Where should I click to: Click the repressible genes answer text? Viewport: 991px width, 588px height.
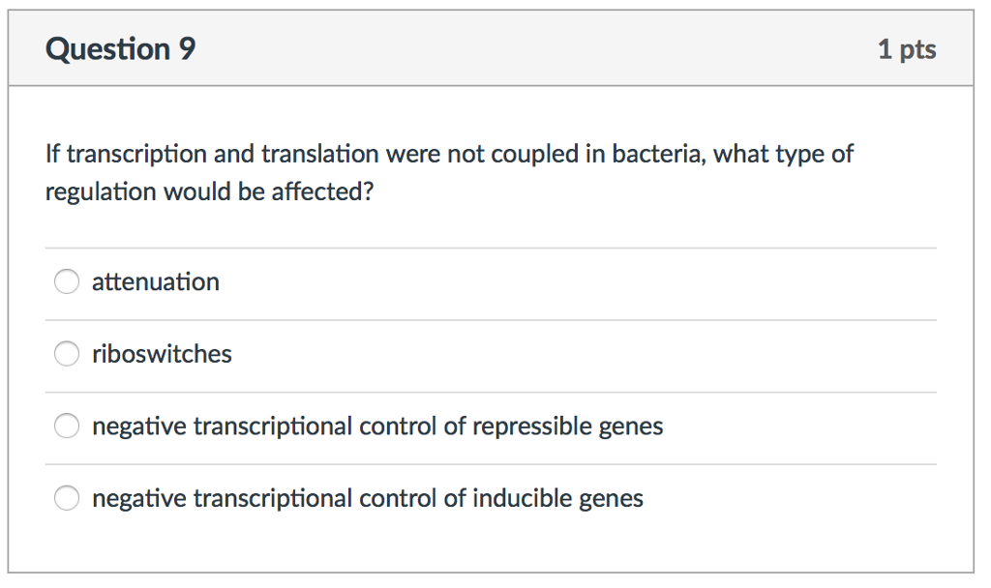pyautogui.click(x=376, y=426)
